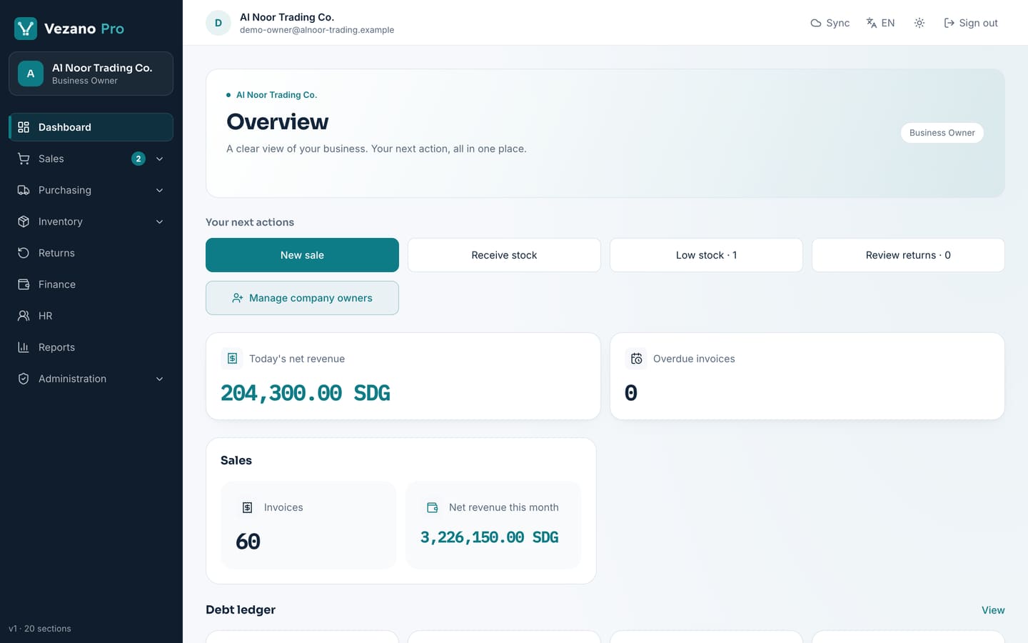The width and height of the screenshot is (1028, 643).
Task: Click the Sales badge showing 2
Action: pos(138,159)
